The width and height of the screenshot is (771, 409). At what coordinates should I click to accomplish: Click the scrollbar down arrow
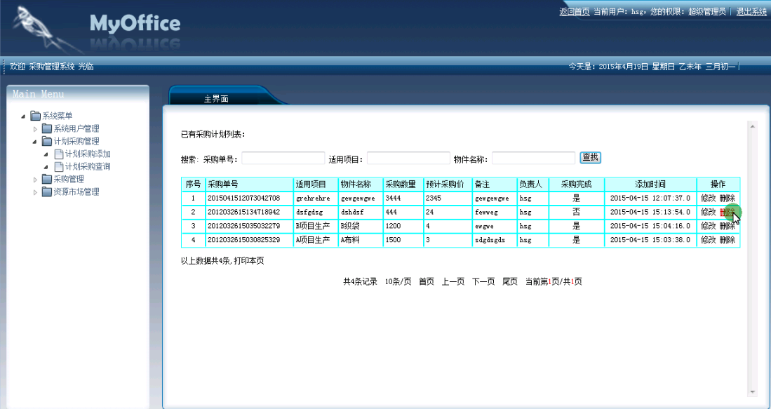click(x=753, y=392)
